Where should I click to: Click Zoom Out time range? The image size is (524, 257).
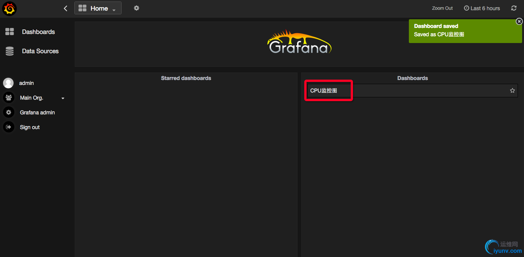[442, 8]
